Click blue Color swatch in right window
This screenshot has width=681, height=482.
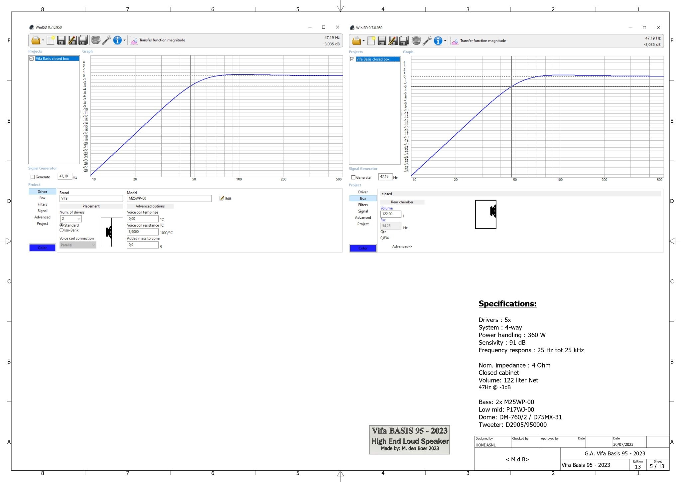363,248
